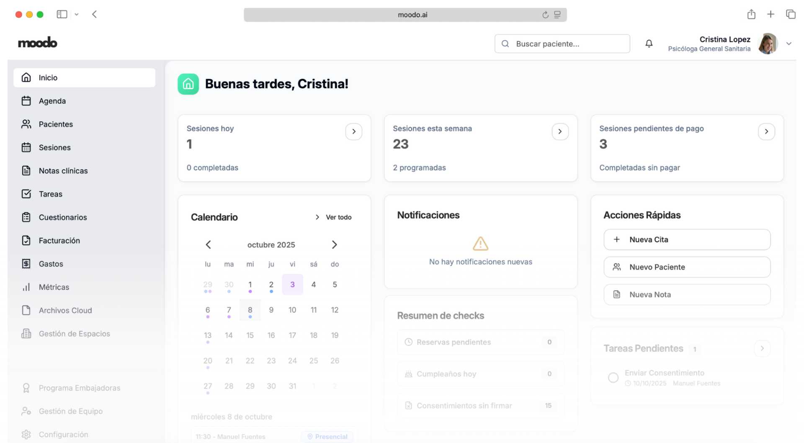Open Ver todo in the Calendario card
This screenshot has height=443, width=804.
[338, 217]
